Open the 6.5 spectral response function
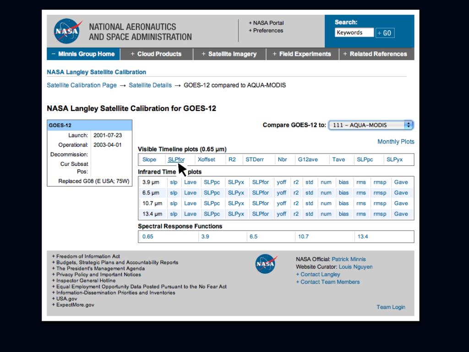Viewport: 469px width, 352px height. tap(254, 236)
